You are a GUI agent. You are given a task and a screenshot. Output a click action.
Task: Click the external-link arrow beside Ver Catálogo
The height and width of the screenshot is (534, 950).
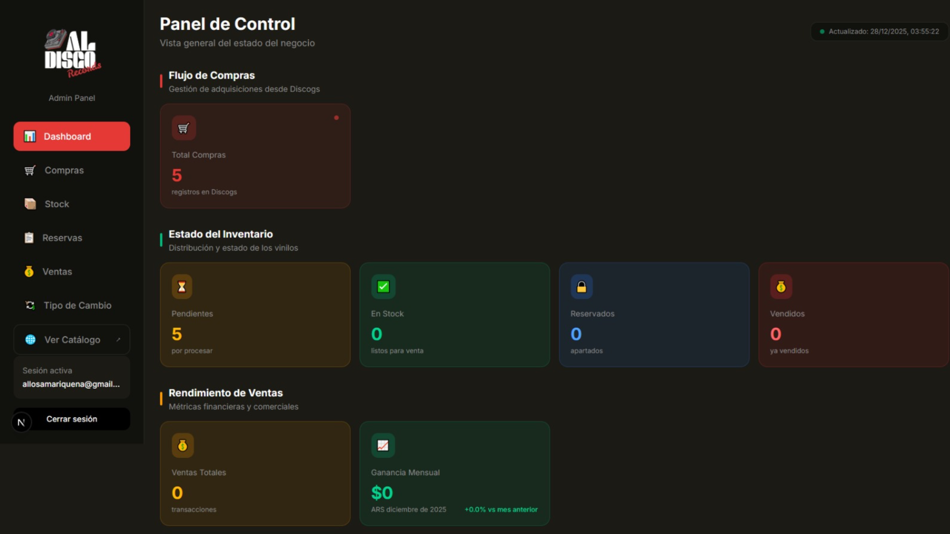119,340
